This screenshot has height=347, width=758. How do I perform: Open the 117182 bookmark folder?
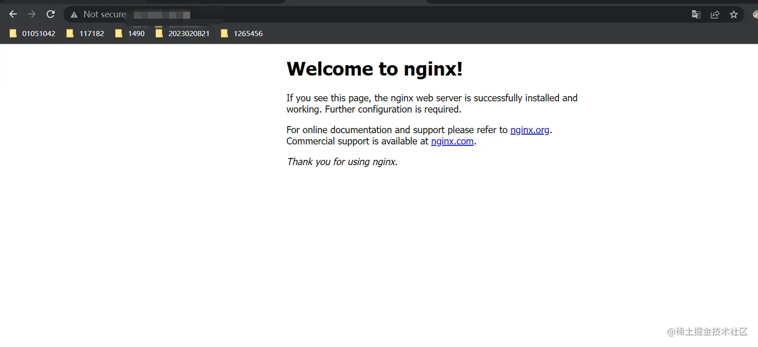point(85,34)
